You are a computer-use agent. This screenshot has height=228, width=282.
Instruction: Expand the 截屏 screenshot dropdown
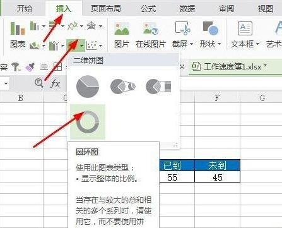pos(191,44)
